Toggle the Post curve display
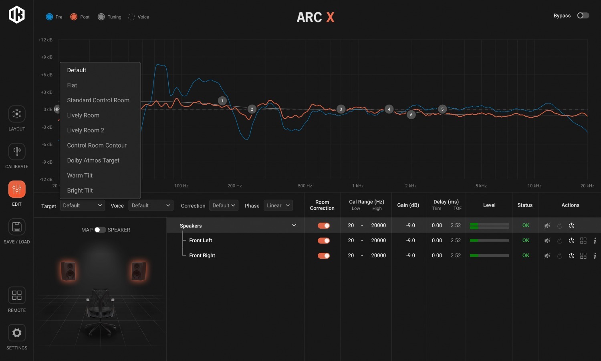This screenshot has width=601, height=361. [x=74, y=17]
